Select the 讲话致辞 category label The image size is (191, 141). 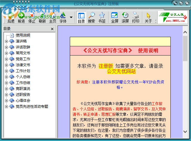coord(23,47)
